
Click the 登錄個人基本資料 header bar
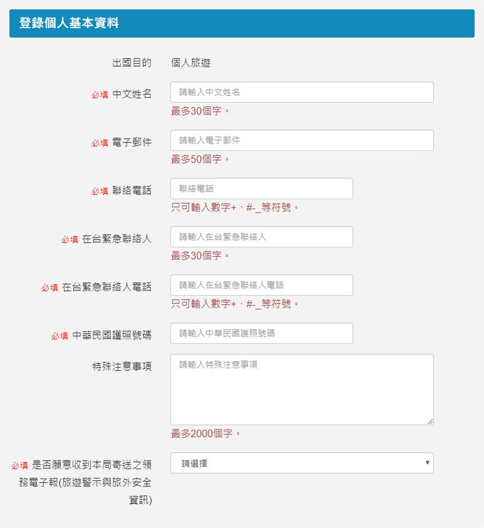pyautogui.click(x=242, y=23)
